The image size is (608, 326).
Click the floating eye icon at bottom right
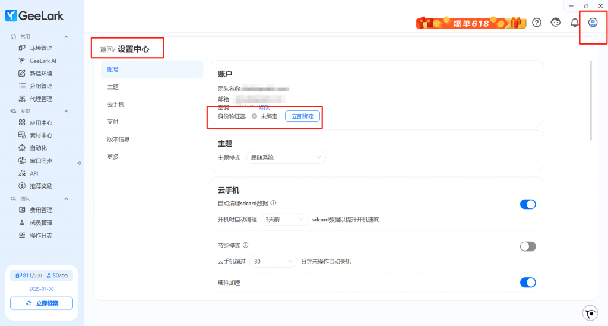[590, 314]
